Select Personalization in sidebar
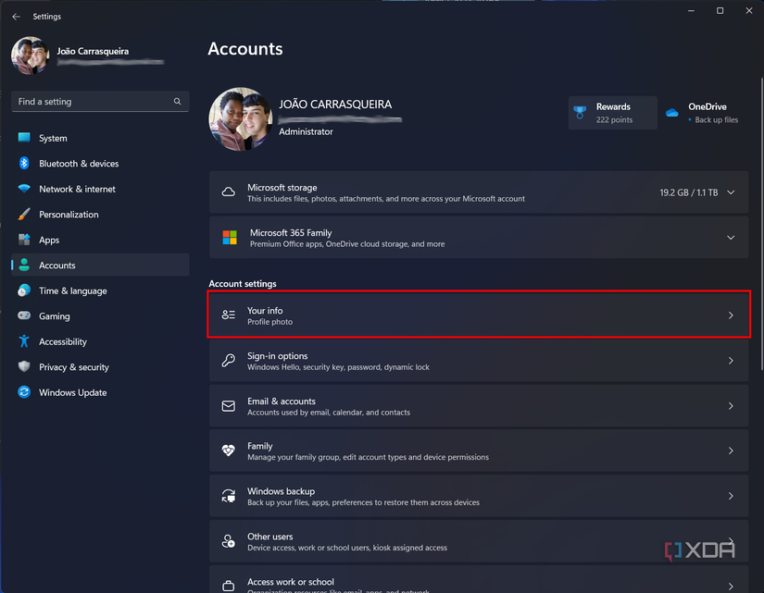 [x=100, y=215]
